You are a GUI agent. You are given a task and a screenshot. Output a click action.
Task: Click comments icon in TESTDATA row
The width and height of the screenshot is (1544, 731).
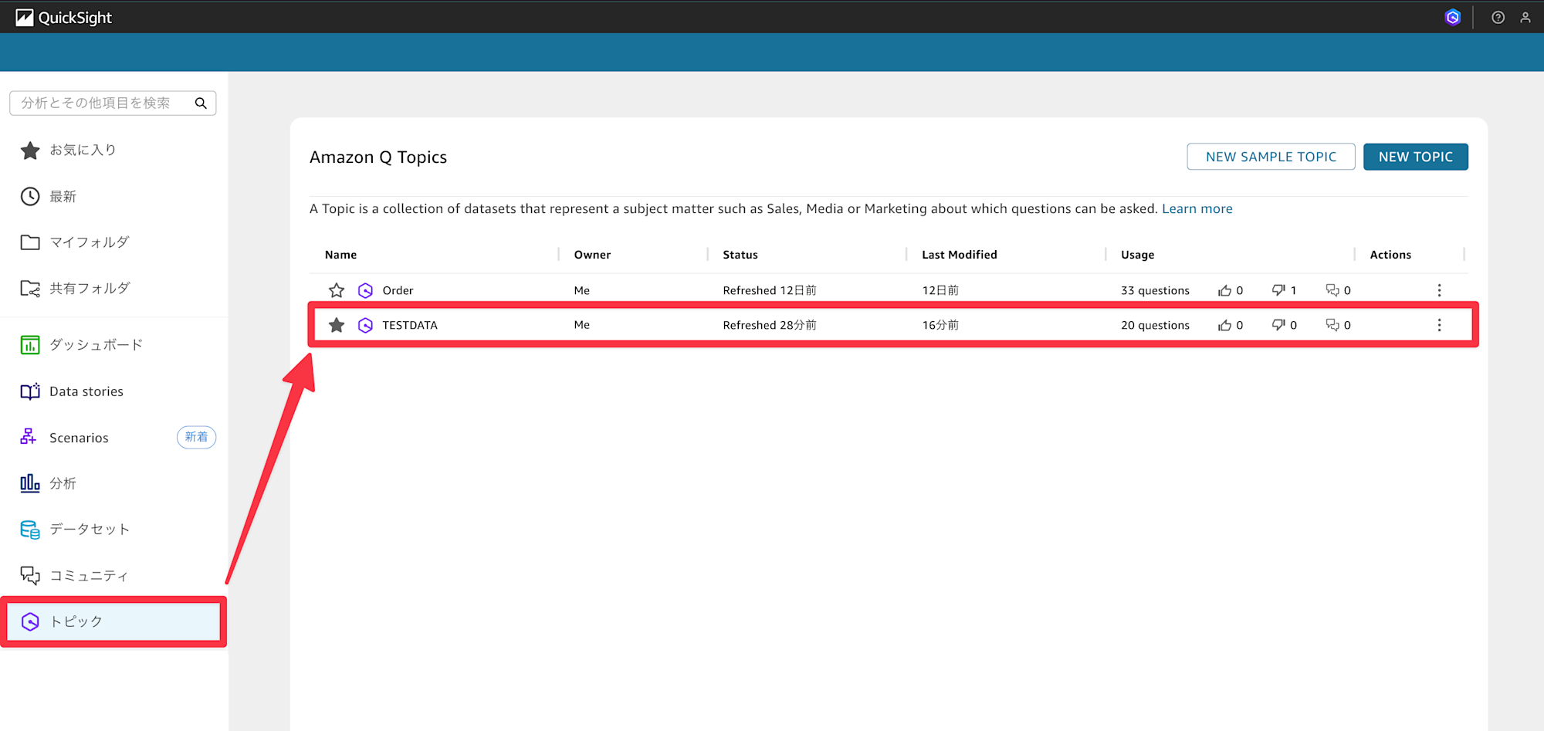[1332, 325]
